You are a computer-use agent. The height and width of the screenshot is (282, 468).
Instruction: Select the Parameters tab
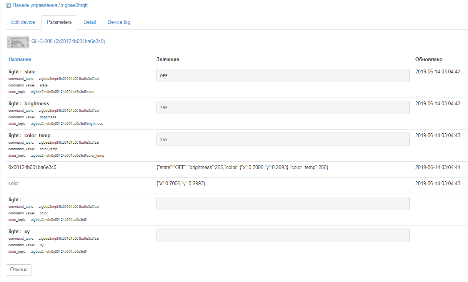59,22
